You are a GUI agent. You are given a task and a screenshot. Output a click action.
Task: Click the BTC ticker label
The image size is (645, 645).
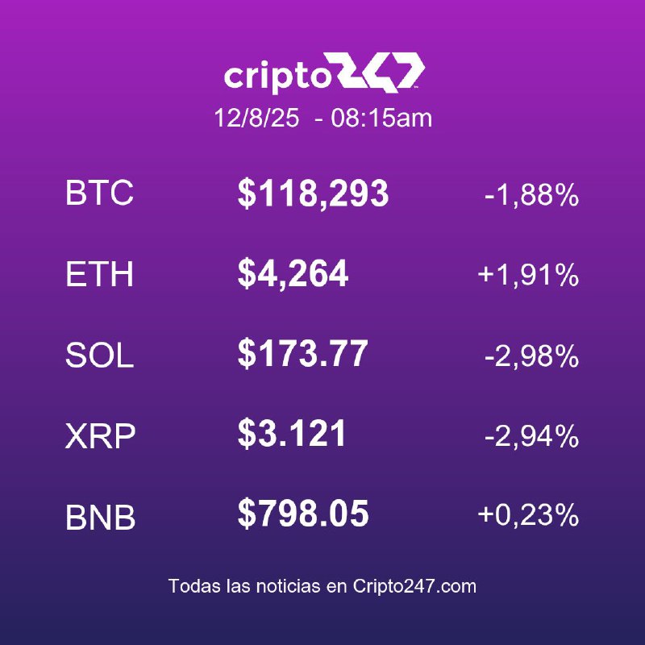coord(99,193)
